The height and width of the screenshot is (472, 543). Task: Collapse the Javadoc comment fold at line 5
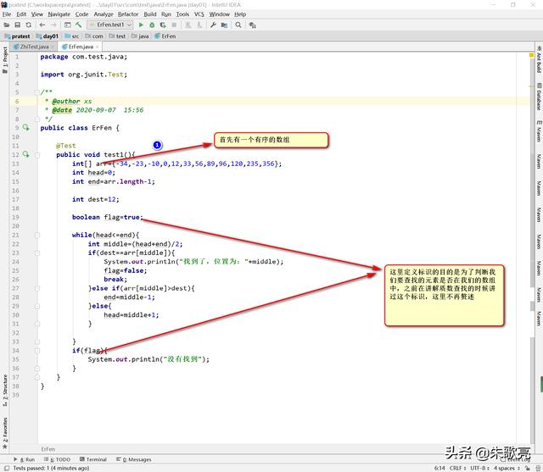tap(37, 92)
